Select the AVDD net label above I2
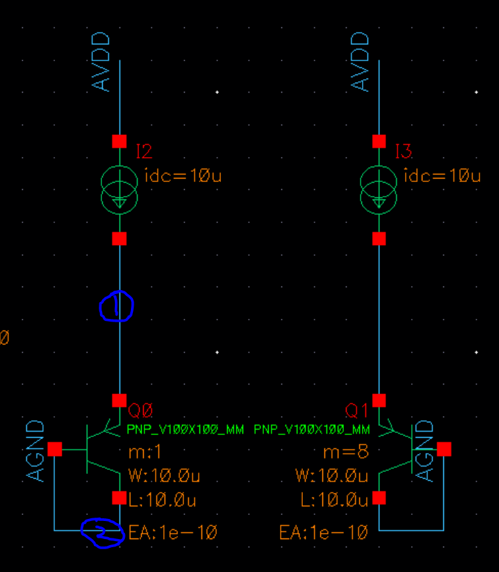499x572 pixels. click(x=100, y=61)
